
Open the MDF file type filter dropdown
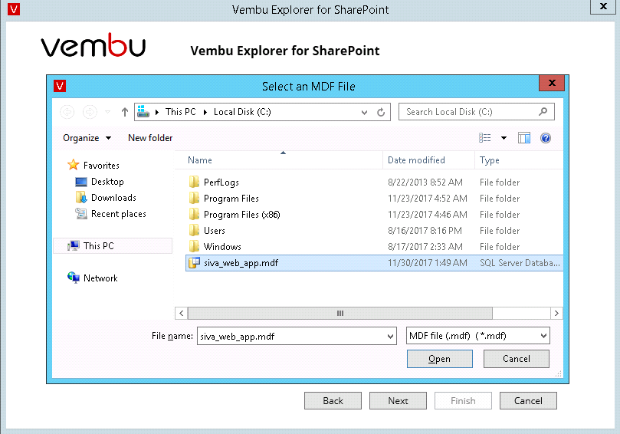[477, 336]
